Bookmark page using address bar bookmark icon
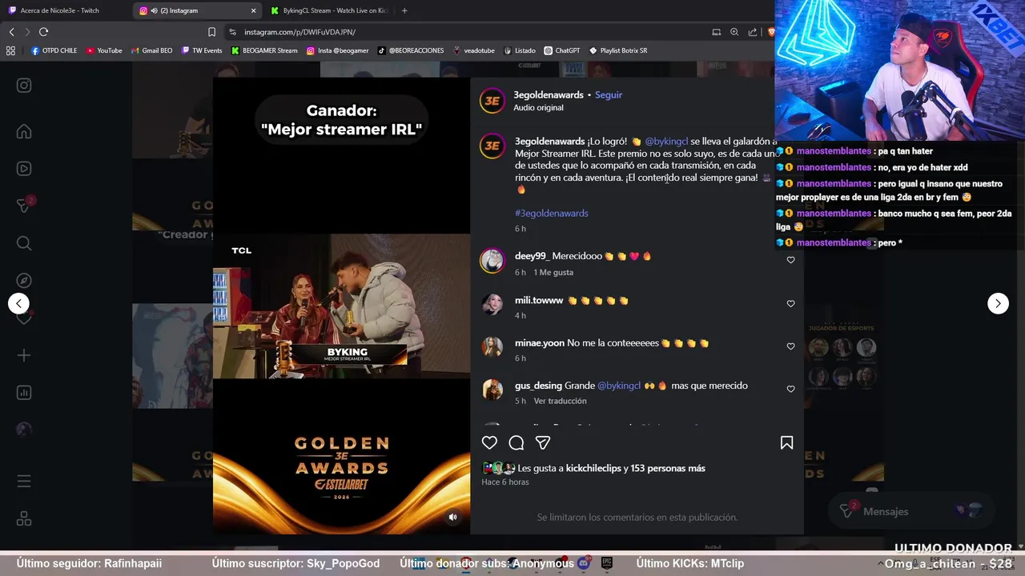 coord(211,32)
